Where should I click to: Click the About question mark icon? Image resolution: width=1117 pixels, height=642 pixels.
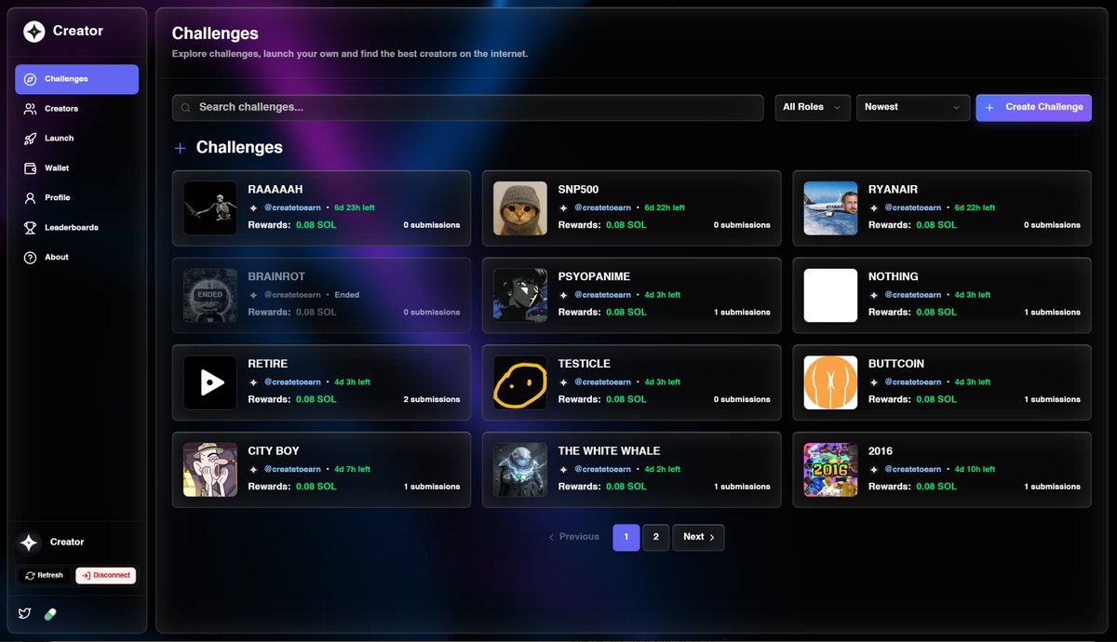click(29, 257)
